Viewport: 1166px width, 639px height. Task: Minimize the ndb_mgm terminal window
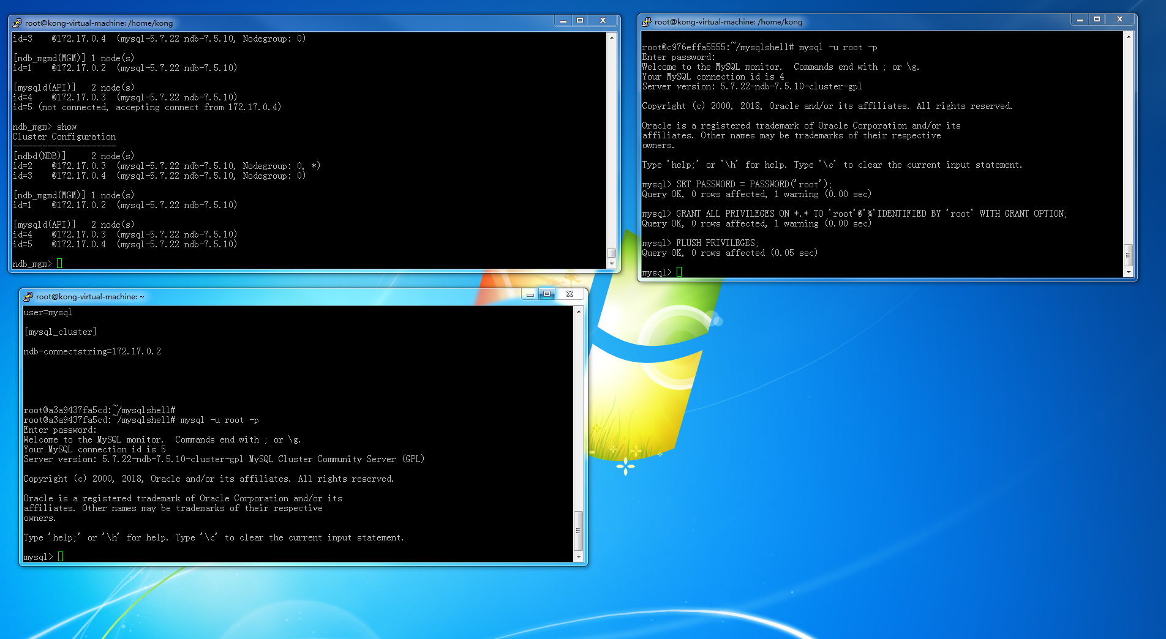click(563, 21)
